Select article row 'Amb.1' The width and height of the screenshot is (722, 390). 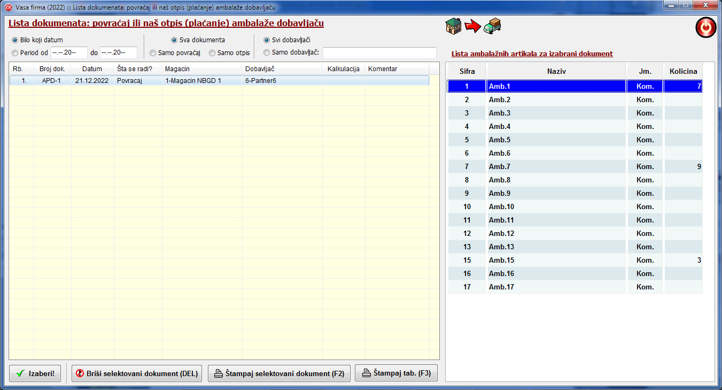(575, 86)
